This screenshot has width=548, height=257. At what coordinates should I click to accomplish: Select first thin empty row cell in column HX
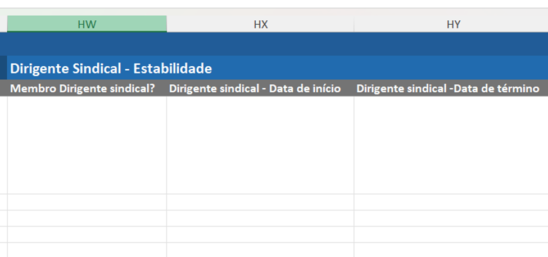click(260, 202)
